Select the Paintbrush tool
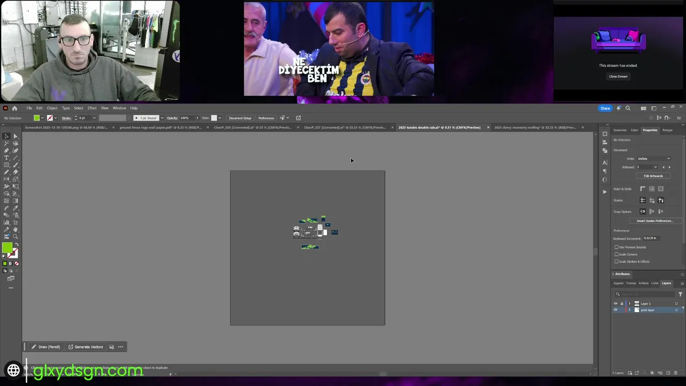This screenshot has height=386, width=686. click(15, 165)
